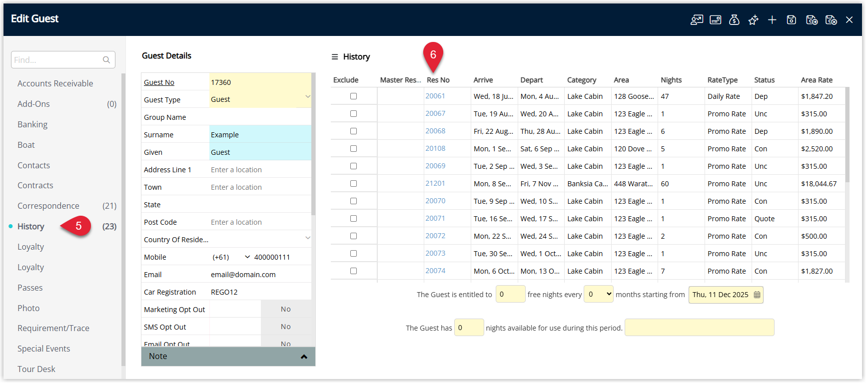Image resolution: width=866 pixels, height=383 pixels.
Task: Select Banking in sidebar
Action: click(x=32, y=124)
